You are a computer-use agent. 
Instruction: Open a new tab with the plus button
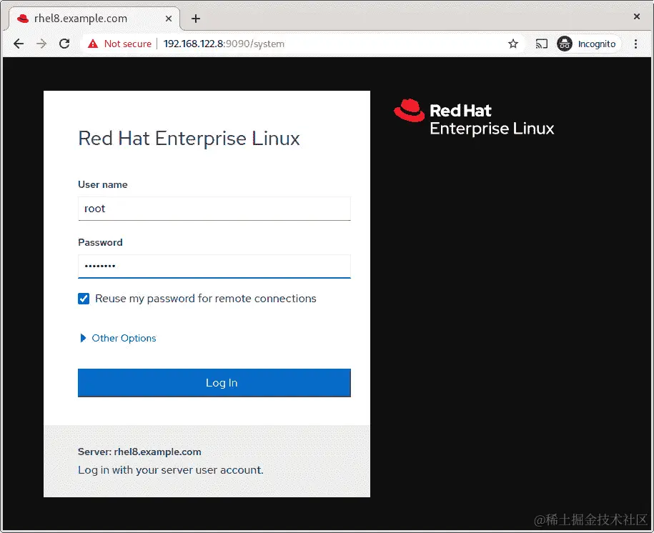pos(196,19)
